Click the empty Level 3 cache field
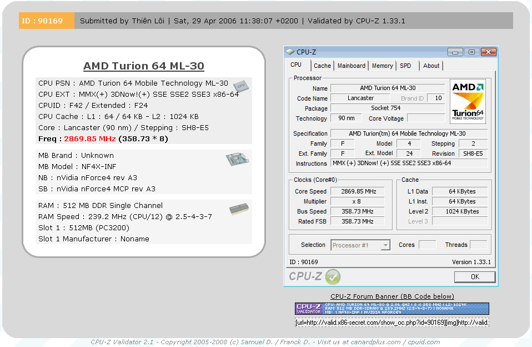The height and width of the screenshot is (347, 532). pyautogui.click(x=460, y=221)
